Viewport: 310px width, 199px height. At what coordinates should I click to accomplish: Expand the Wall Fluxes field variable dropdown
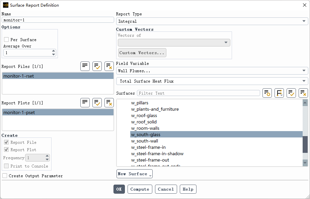pos(212,71)
